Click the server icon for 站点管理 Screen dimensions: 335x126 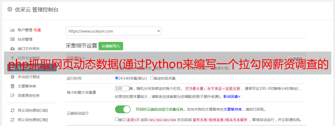coord(12,39)
